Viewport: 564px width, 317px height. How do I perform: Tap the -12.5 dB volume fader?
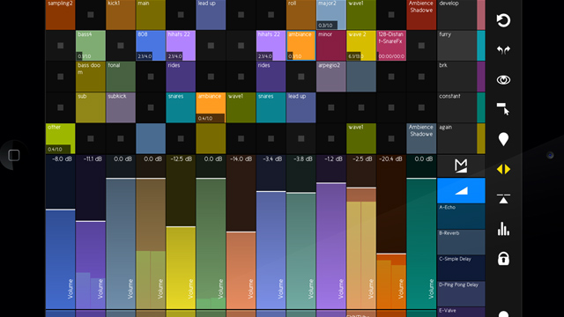point(181,232)
